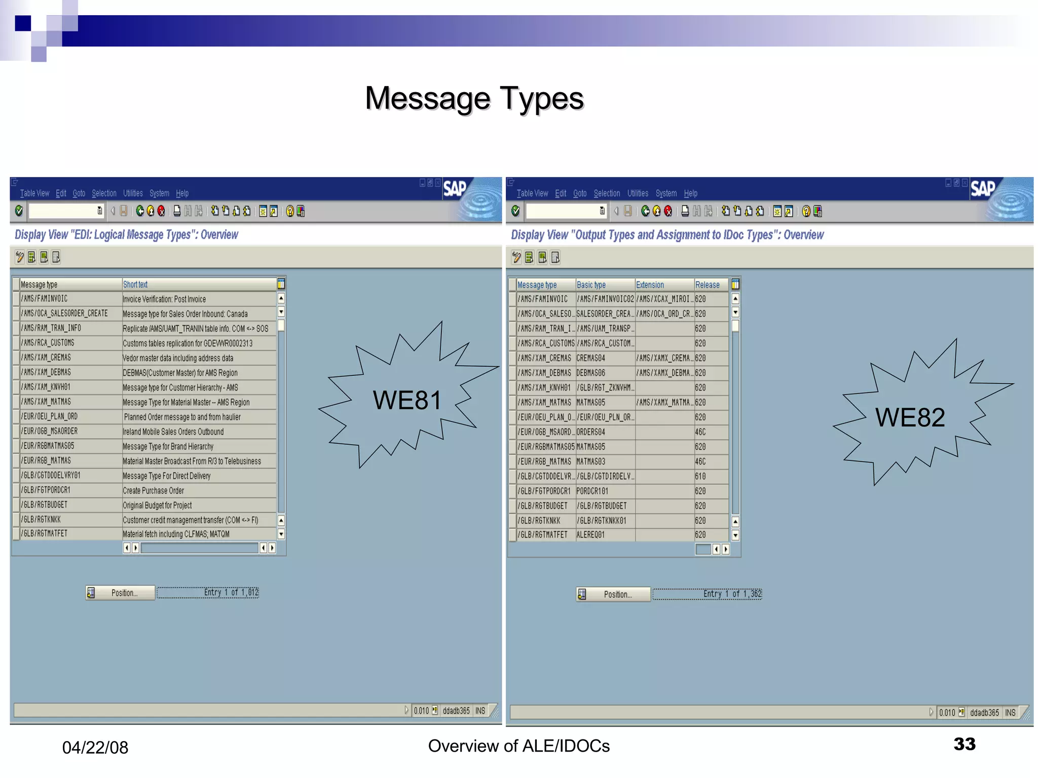This screenshot has height=778, width=1038.
Task: Click Deselect All icon in EDI Logical Message Types window
Action: 56,257
